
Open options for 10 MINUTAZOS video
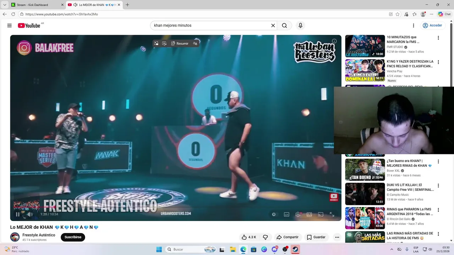(438, 38)
